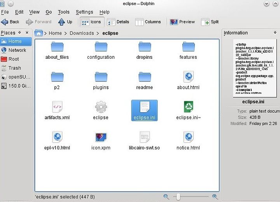280x202 pixels.
Task: Click the eclipse.ini name in Information panel
Action: [x=253, y=102]
